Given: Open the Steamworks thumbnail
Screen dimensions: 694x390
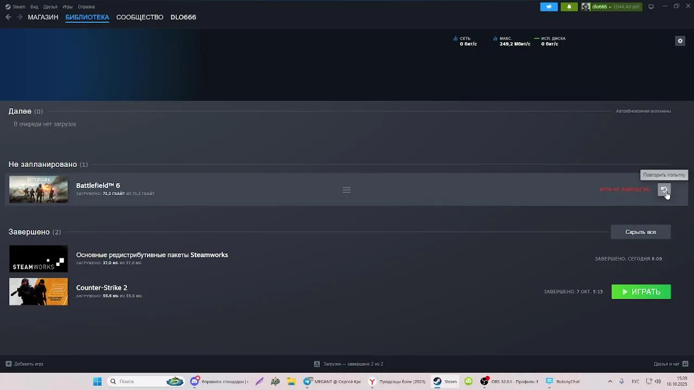Looking at the screenshot, I should pos(38,258).
